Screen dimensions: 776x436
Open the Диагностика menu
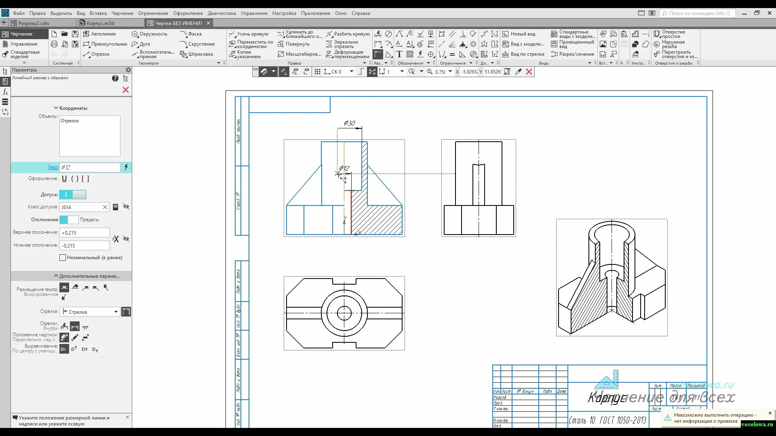point(222,13)
